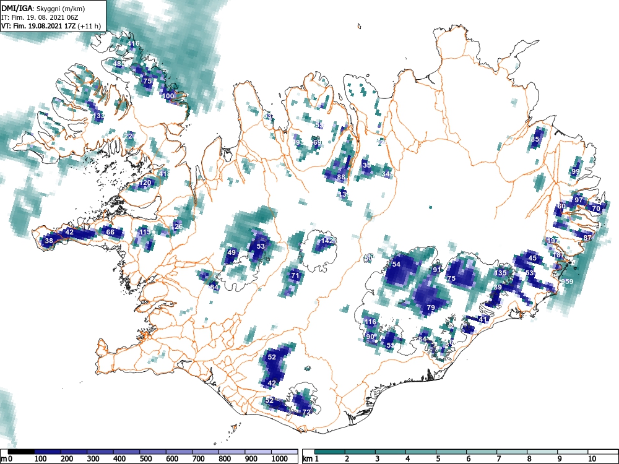Screen dimensions: 619x464
Task: Click the 88 visibility value in the north
Action: pyautogui.click(x=341, y=177)
